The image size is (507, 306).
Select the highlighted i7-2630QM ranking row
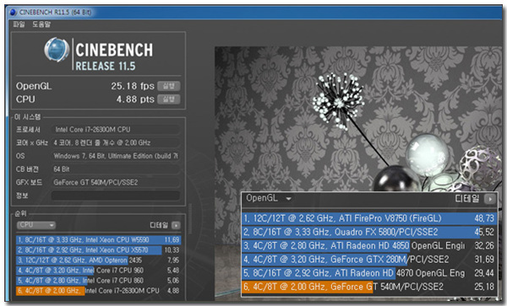pyautogui.click(x=98, y=291)
